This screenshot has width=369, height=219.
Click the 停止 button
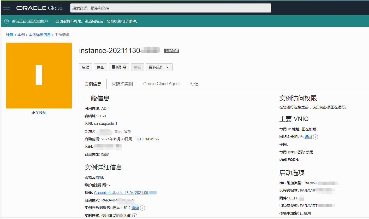[x=100, y=67]
